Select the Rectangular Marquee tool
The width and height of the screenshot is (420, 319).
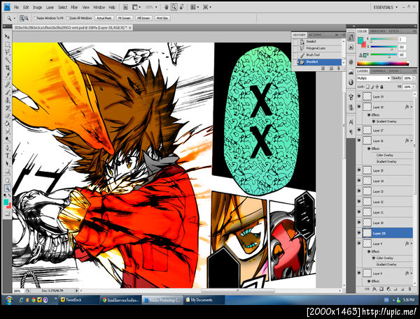7,45
